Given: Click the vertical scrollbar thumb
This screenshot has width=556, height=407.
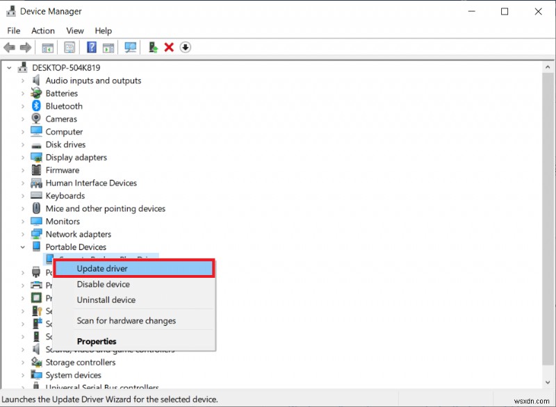Looking at the screenshot, I should point(548,218).
